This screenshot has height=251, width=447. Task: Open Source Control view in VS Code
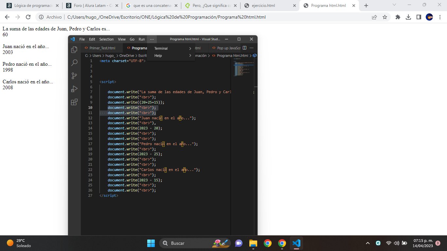(x=74, y=76)
